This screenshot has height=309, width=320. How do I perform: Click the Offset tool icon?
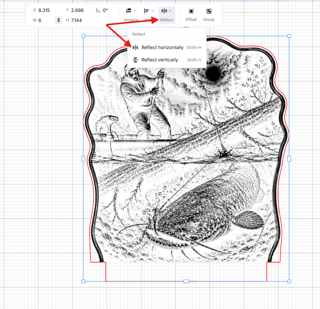[191, 11]
